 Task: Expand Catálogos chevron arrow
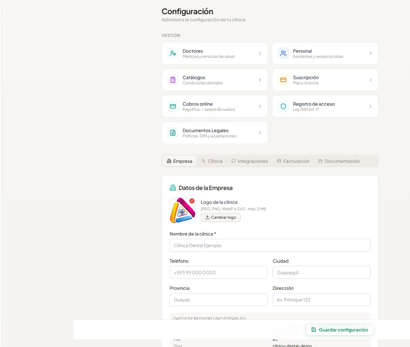[260, 80]
